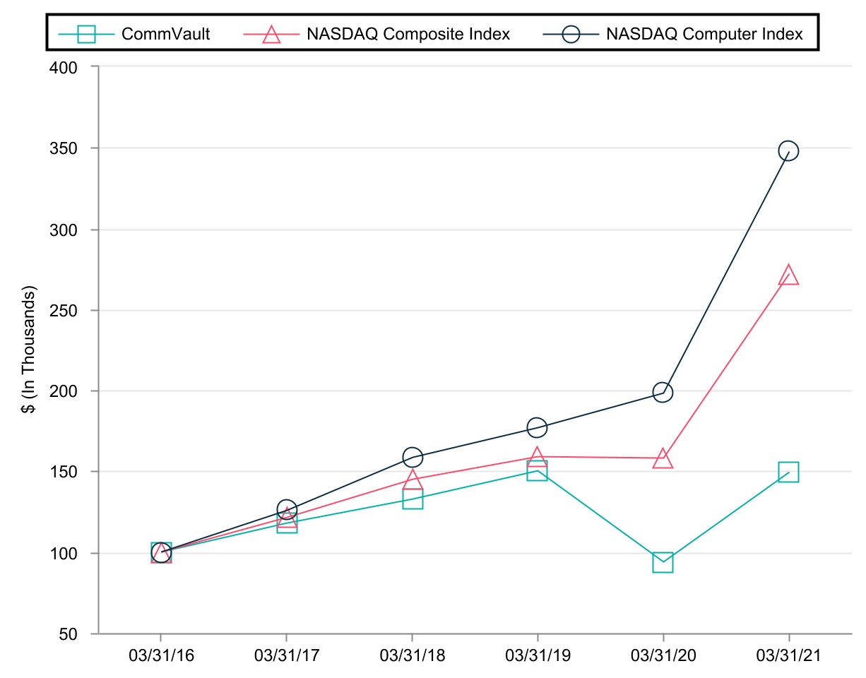Pick NASDAQ Computer circle marker at 03/31/20
Image resolution: width=866 pixels, height=678 pixels.
663,392
